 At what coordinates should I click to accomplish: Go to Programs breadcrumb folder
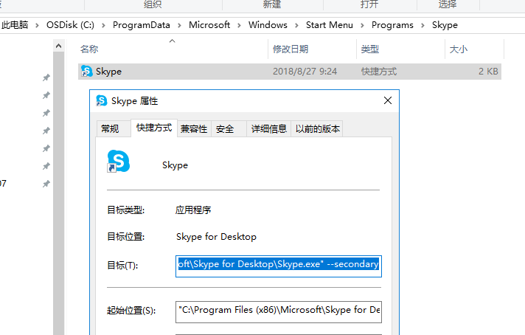click(392, 25)
